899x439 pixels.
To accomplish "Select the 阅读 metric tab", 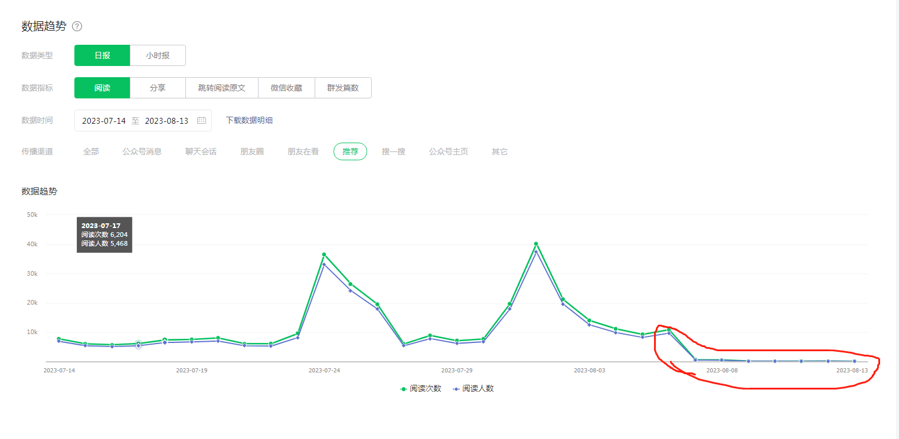I will click(102, 88).
